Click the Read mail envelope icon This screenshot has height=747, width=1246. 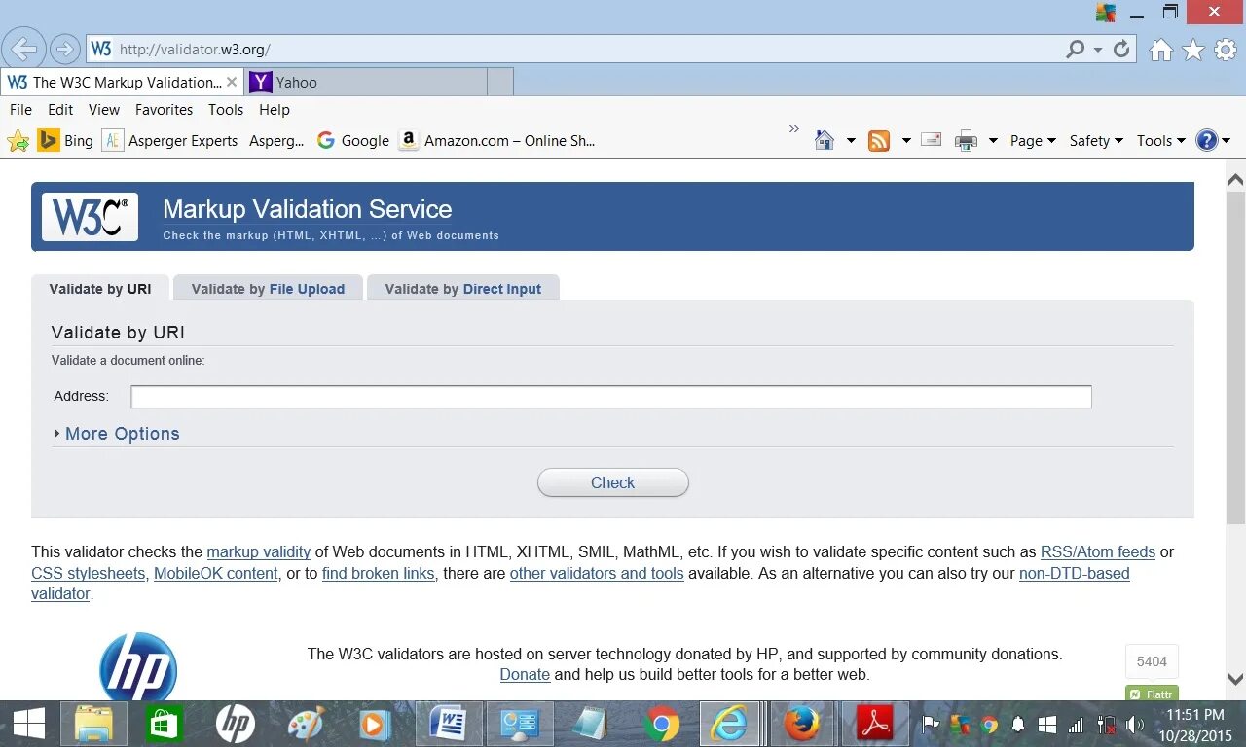pyautogui.click(x=932, y=140)
